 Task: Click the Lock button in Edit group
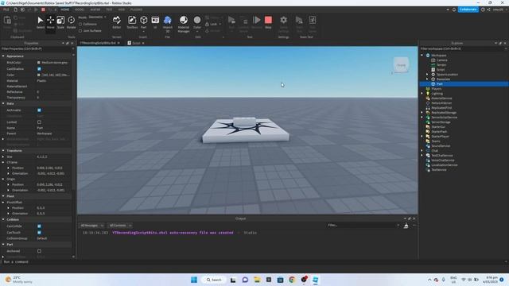pos(213,25)
